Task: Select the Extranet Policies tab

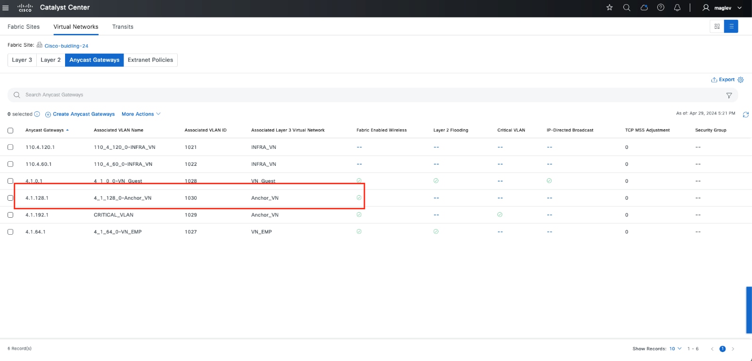Action: pyautogui.click(x=150, y=60)
